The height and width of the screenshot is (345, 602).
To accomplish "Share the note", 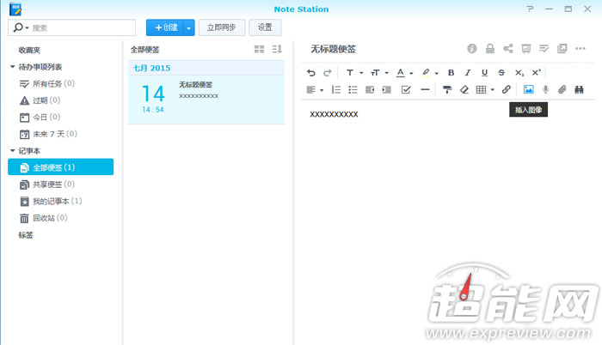I will [508, 49].
